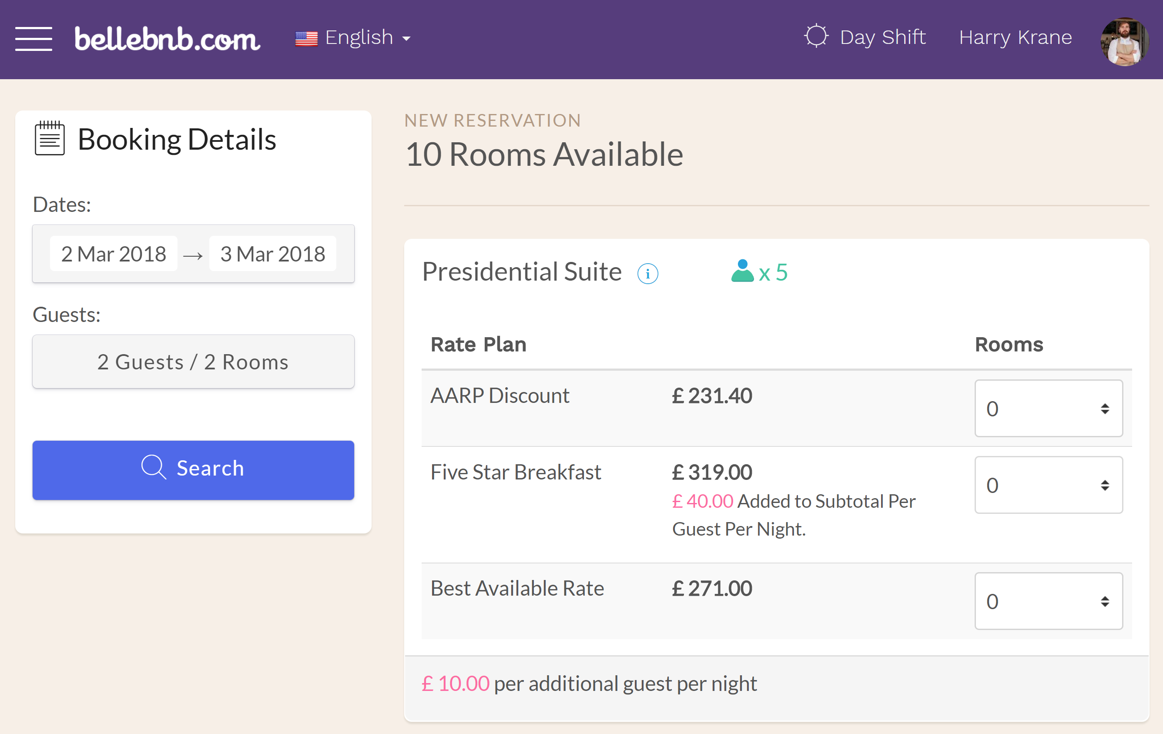Click the check-in date field
The width and height of the screenshot is (1163, 734).
(114, 254)
